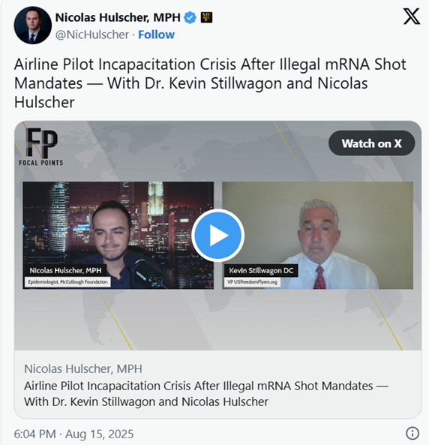This screenshot has height=445, width=429.
Task: Click the Nicolas Hulscher video frame
Action: coord(118,236)
